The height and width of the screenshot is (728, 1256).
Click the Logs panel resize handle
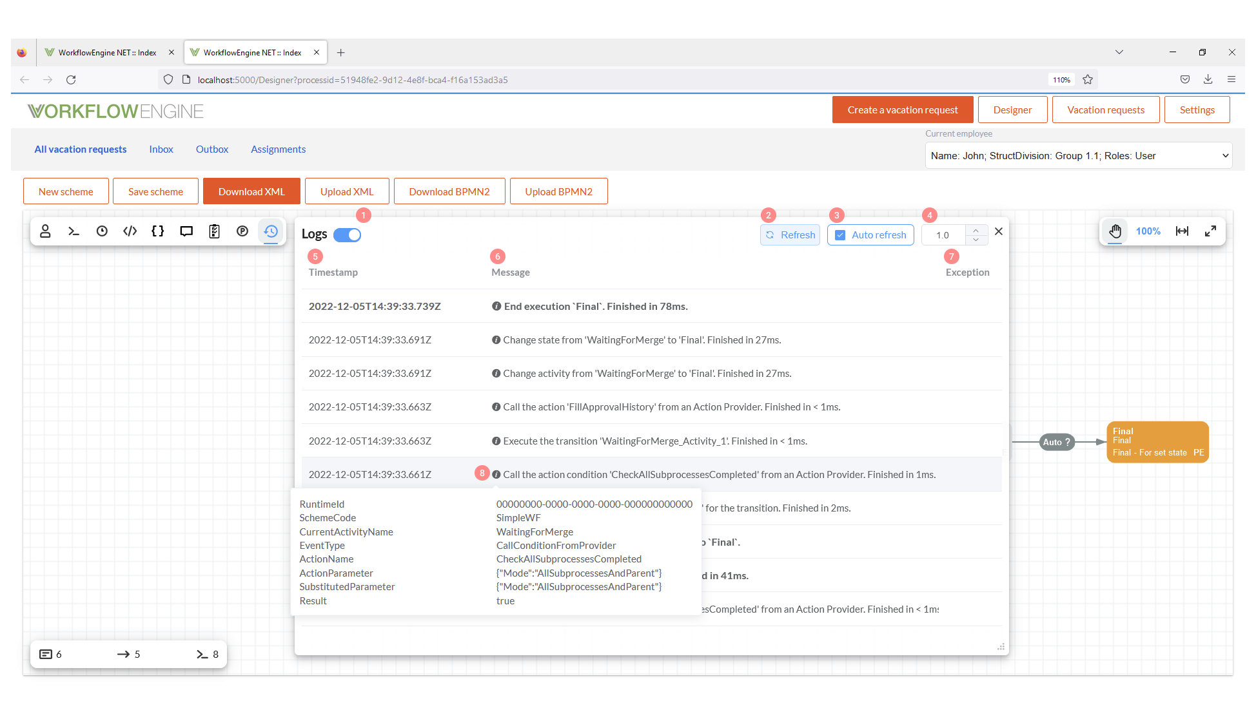pos(1001,647)
